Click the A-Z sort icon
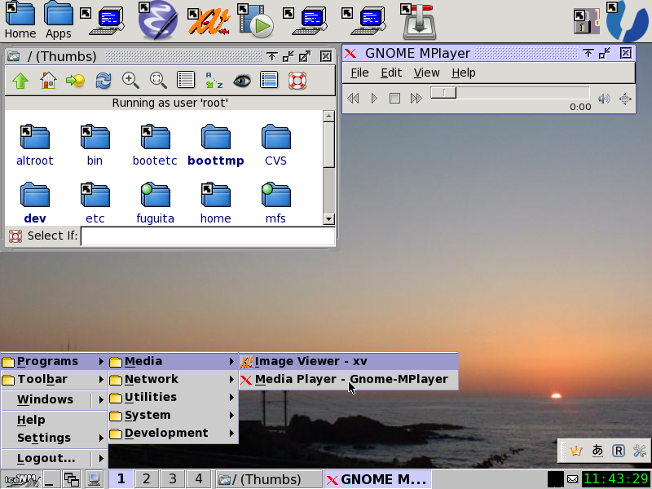Viewport: 652px width, 489px height. tap(214, 81)
